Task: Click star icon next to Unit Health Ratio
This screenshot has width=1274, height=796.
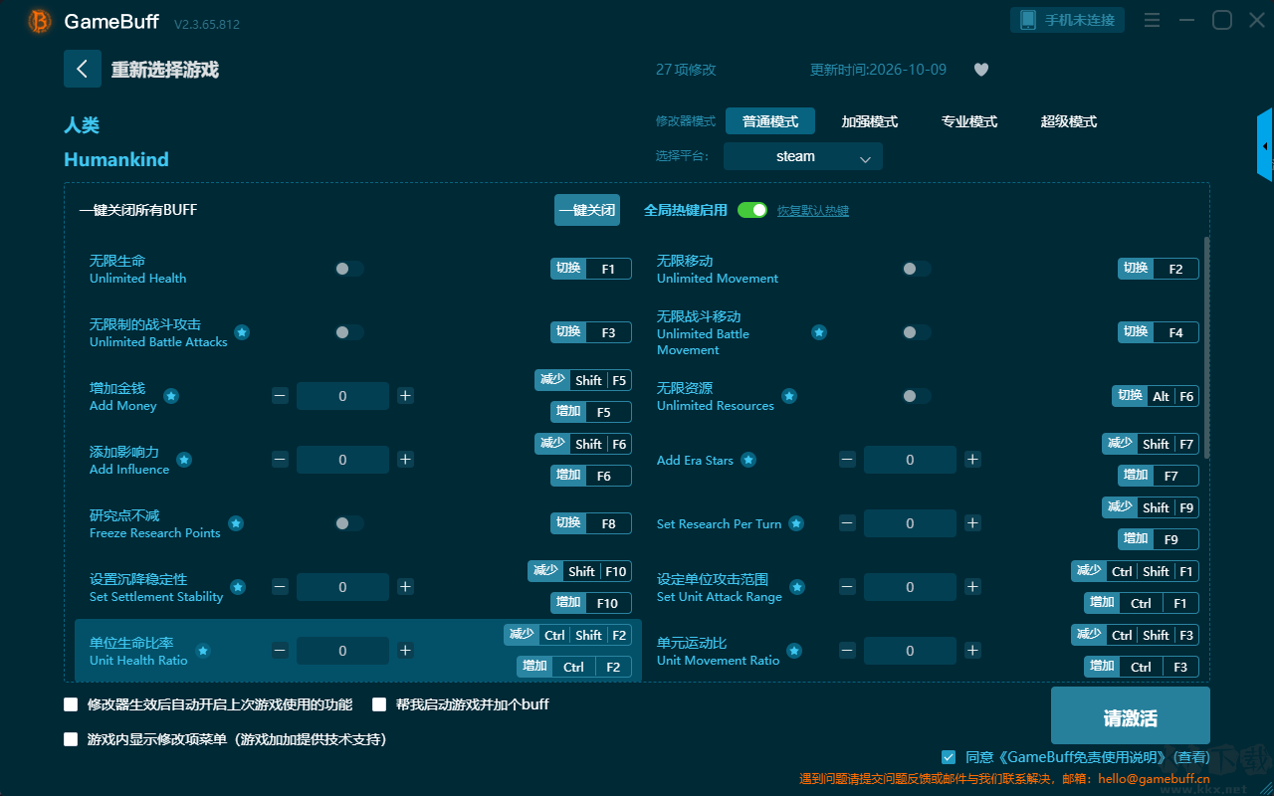Action: pos(203,651)
